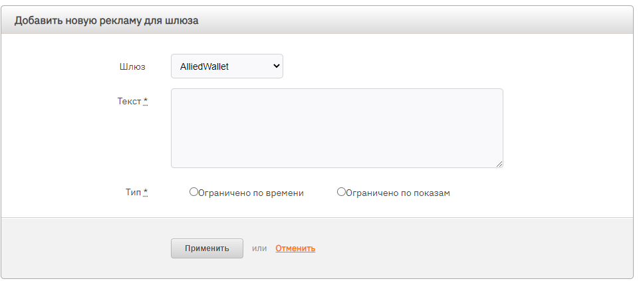Click the Ограничено по времени label text
The height and width of the screenshot is (281, 639).
coord(251,193)
